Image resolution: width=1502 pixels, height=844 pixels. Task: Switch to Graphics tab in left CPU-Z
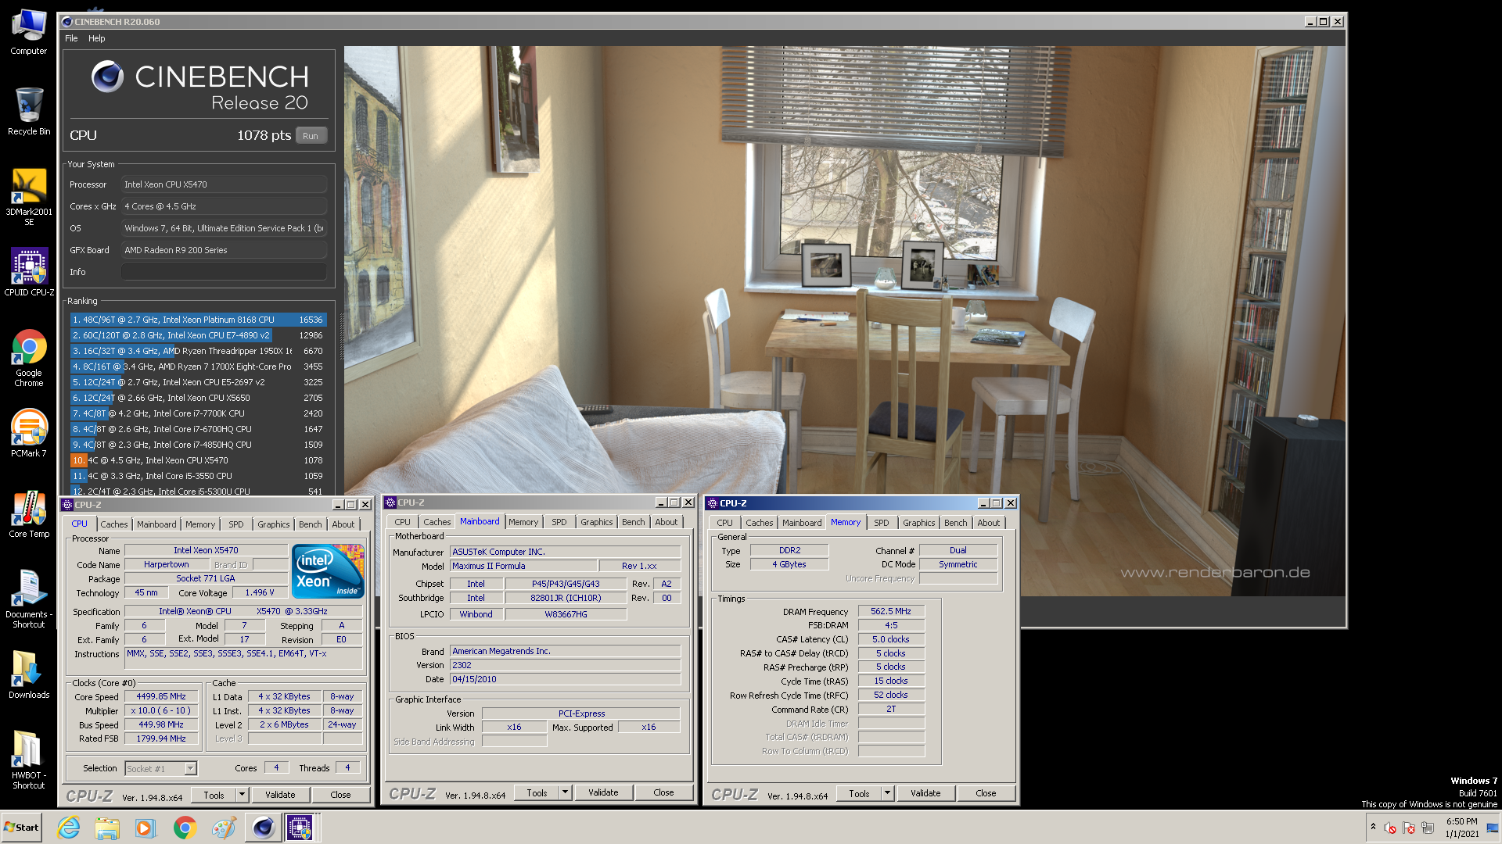[x=274, y=524]
